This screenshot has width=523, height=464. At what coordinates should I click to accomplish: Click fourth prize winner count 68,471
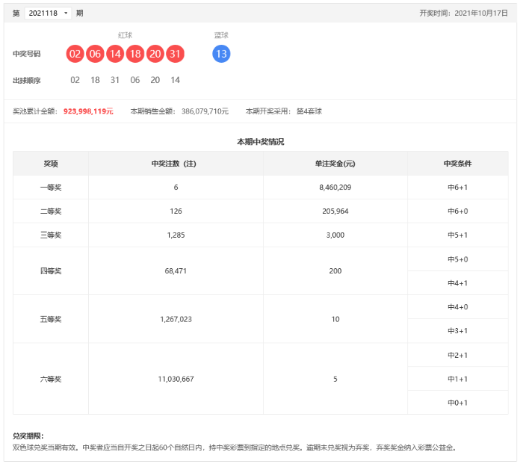[176, 271]
